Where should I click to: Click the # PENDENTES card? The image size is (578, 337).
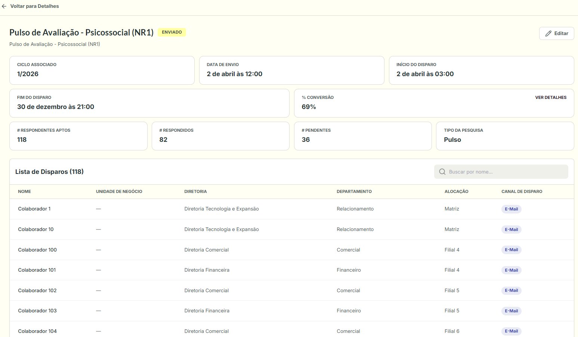coord(362,136)
